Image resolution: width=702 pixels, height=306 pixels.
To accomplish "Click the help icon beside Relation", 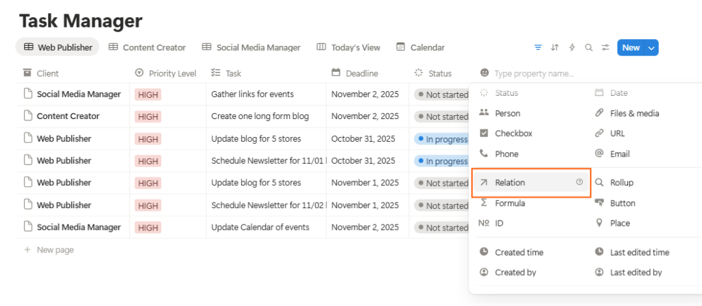I will coord(579,183).
